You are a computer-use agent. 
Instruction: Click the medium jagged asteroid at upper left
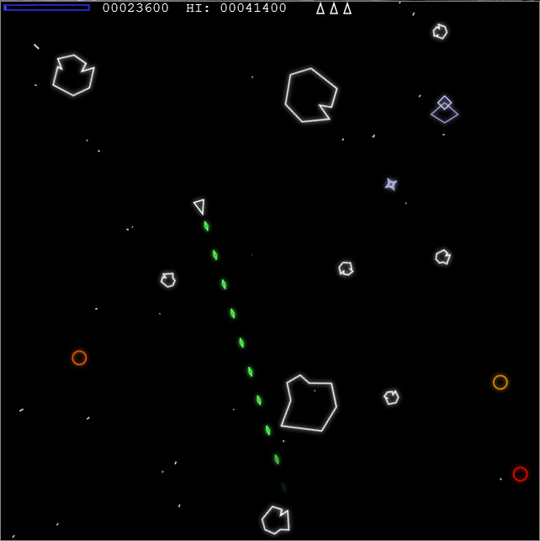(x=73, y=75)
